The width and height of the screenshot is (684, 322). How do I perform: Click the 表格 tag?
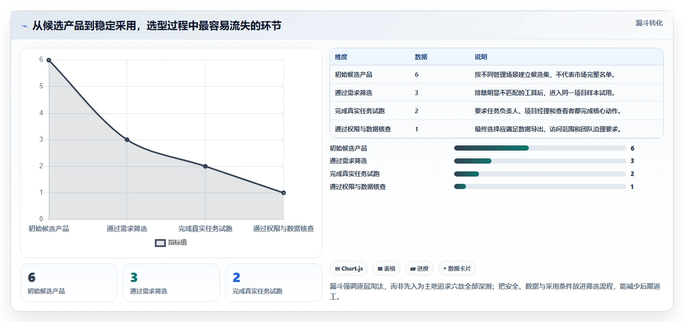[x=386, y=269]
